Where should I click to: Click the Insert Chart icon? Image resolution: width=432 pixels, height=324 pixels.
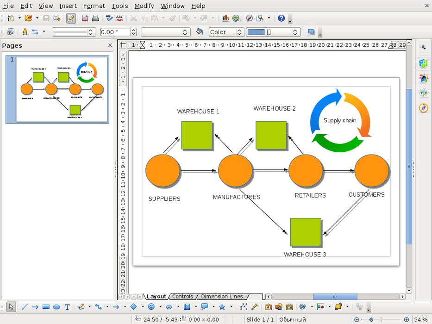[x=225, y=19]
